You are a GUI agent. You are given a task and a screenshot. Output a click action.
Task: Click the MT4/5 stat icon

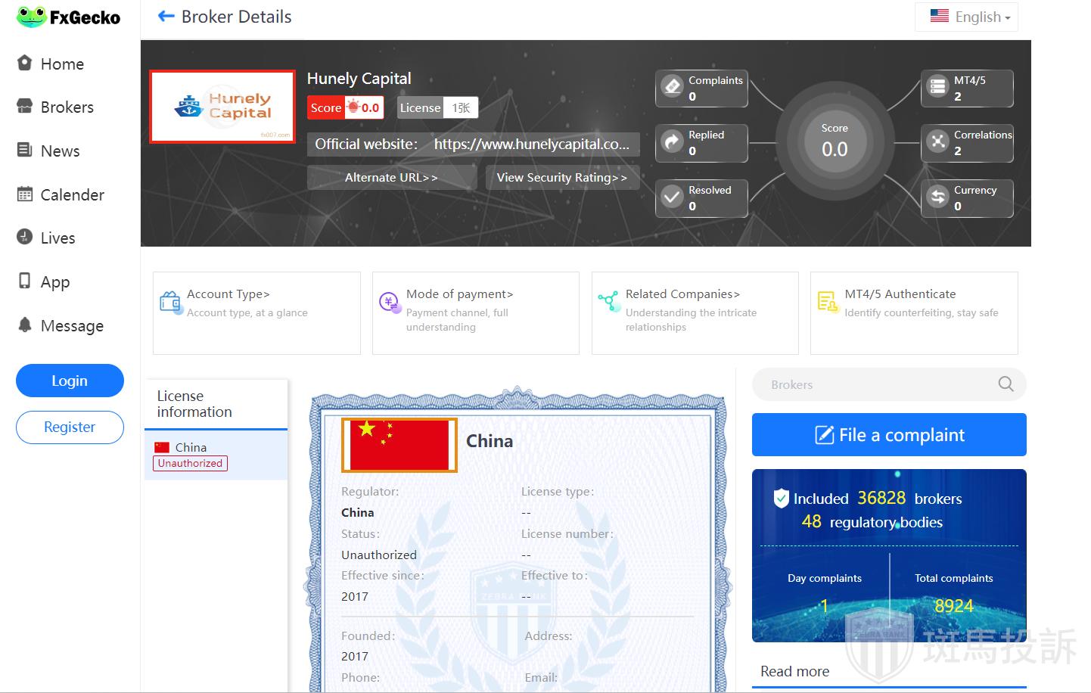937,87
